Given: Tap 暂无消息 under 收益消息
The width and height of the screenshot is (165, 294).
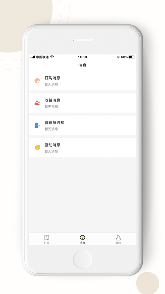Looking at the screenshot, I should 51,107.
